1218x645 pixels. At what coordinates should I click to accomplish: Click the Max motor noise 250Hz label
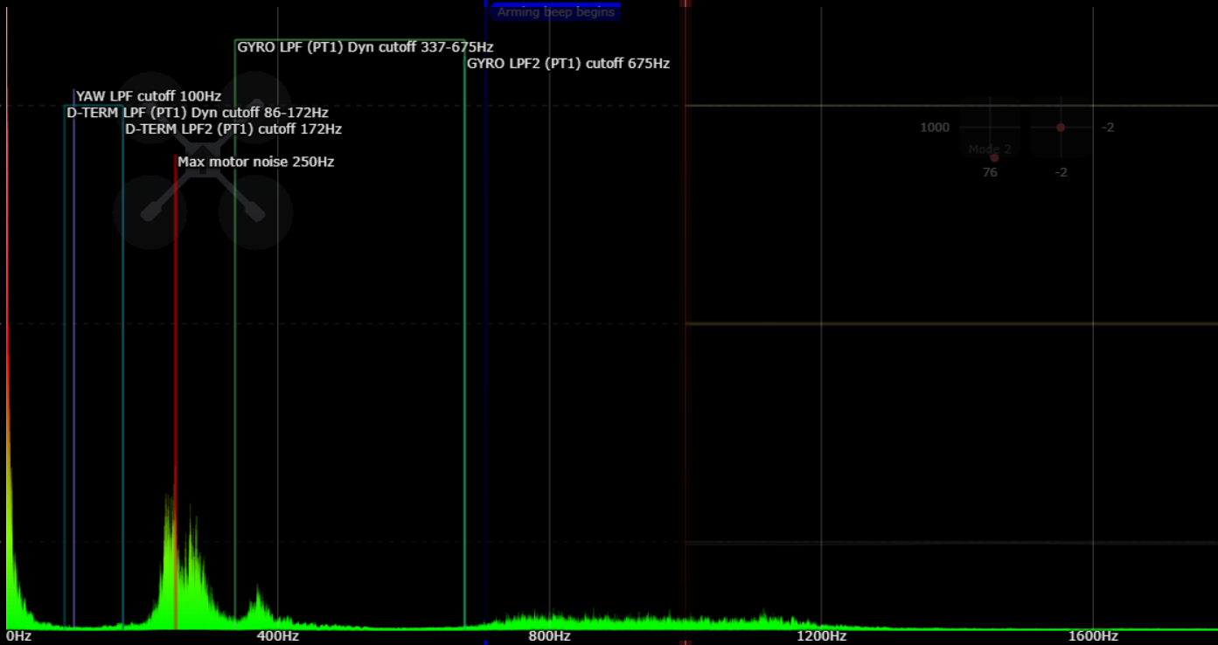pos(255,162)
